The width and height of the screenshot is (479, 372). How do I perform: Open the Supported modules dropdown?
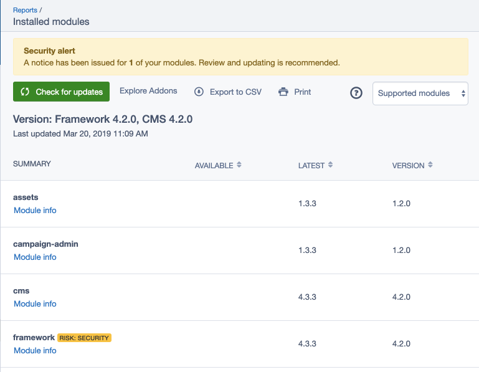420,93
